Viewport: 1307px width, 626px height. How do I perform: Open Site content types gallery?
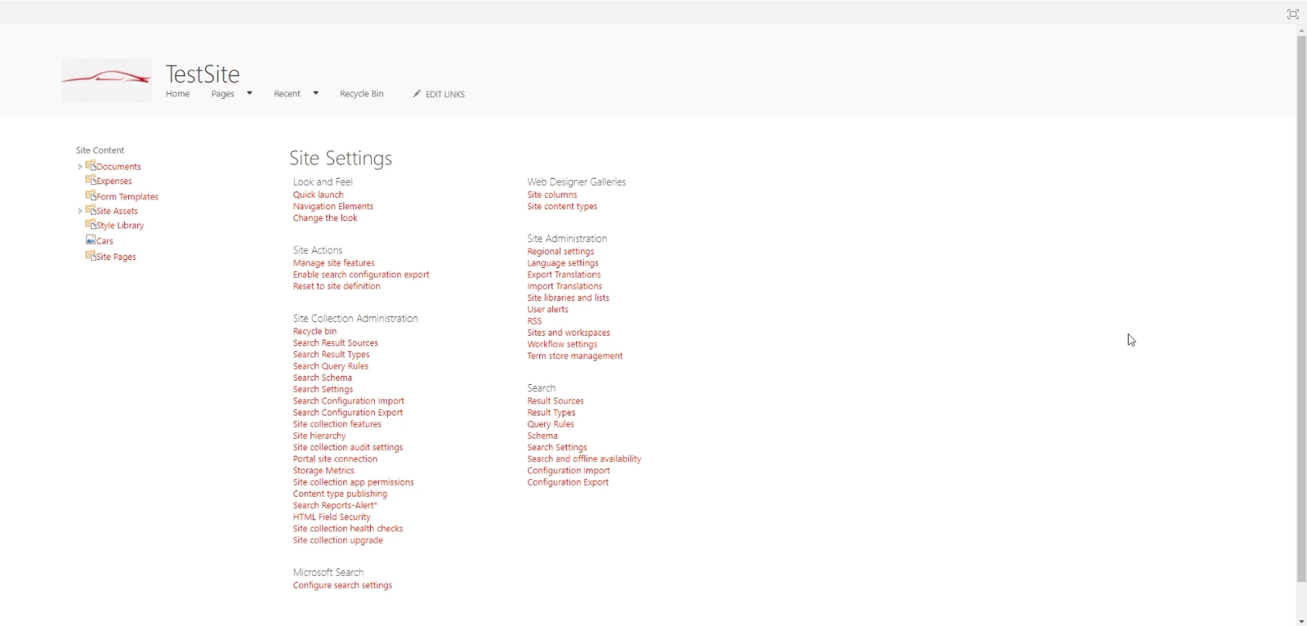click(562, 206)
